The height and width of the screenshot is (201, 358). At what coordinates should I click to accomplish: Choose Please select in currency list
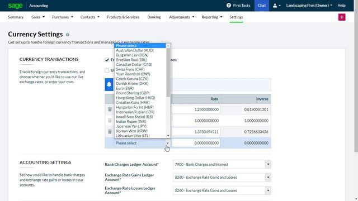coord(140,46)
